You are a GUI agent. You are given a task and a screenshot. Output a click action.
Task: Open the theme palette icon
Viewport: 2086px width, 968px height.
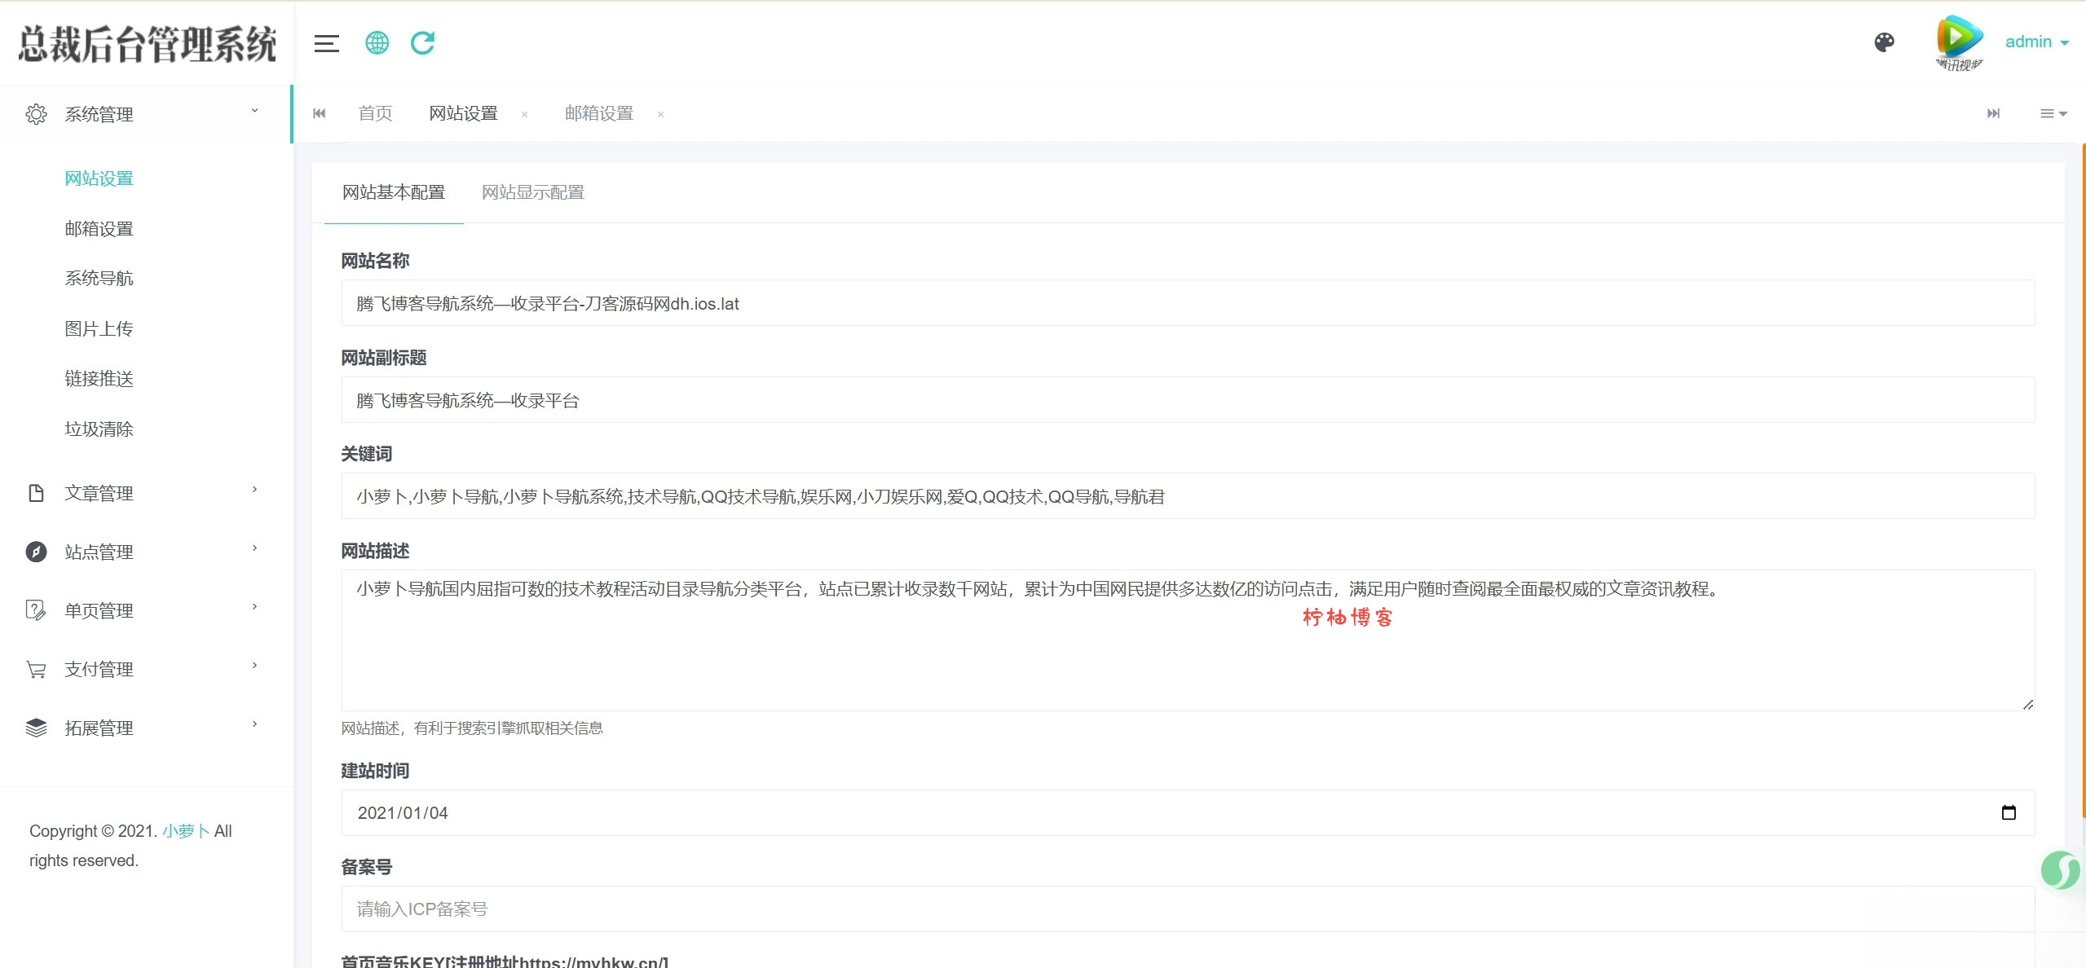(1884, 42)
